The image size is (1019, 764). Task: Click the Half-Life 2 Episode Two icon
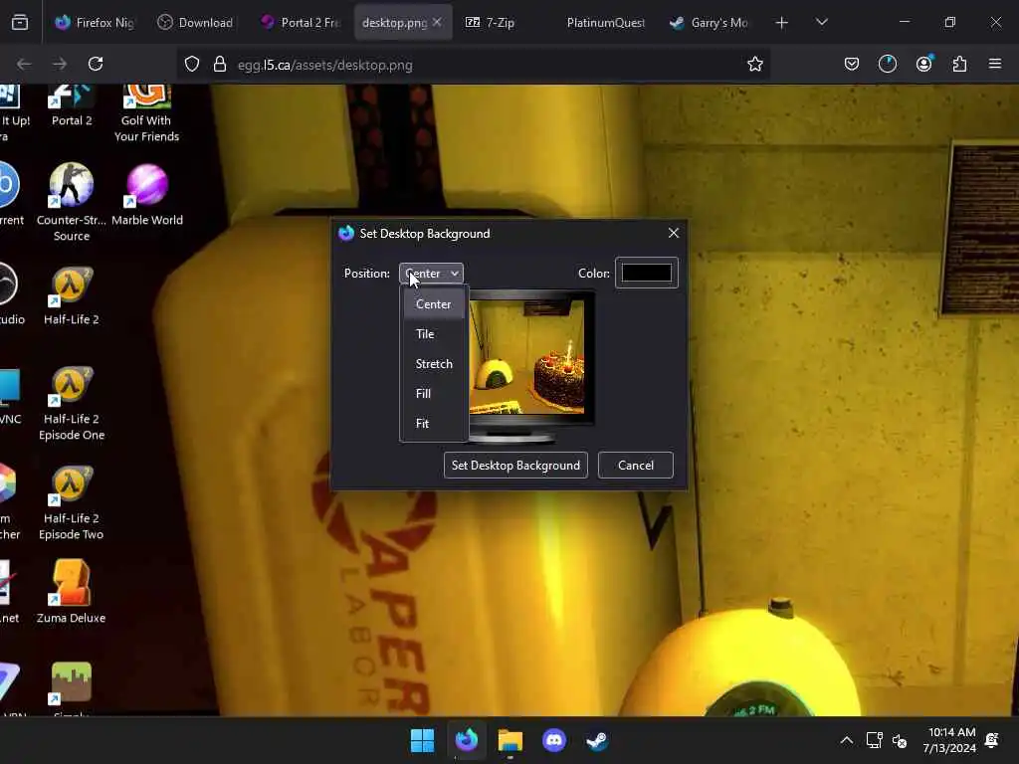coord(72,502)
